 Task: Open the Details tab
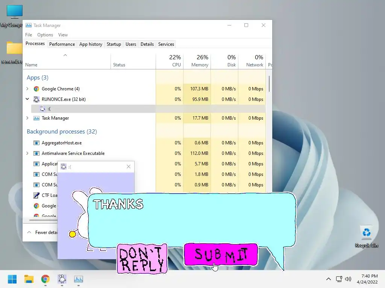147,44
